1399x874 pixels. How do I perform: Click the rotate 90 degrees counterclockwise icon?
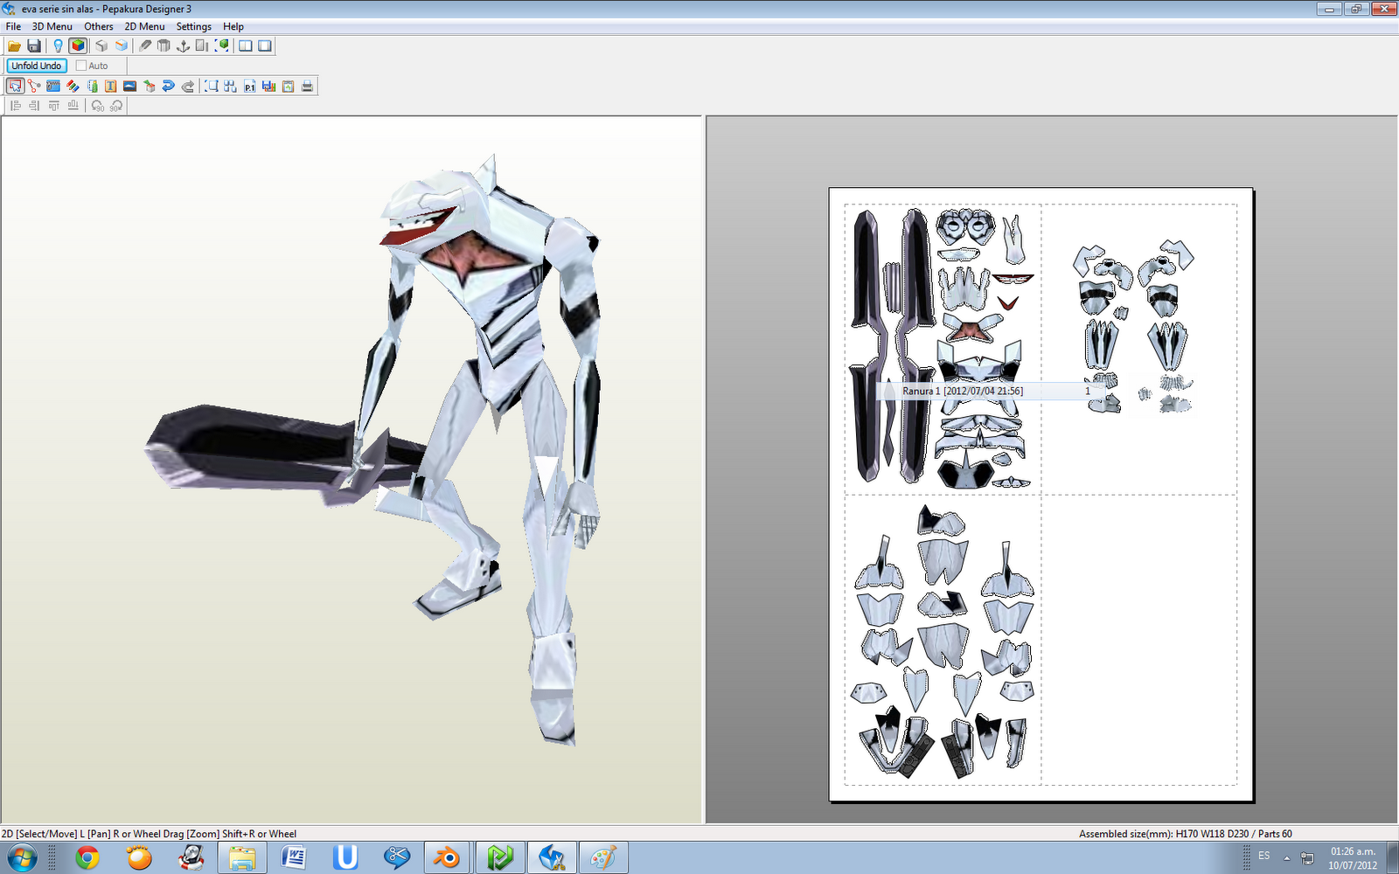click(x=97, y=106)
